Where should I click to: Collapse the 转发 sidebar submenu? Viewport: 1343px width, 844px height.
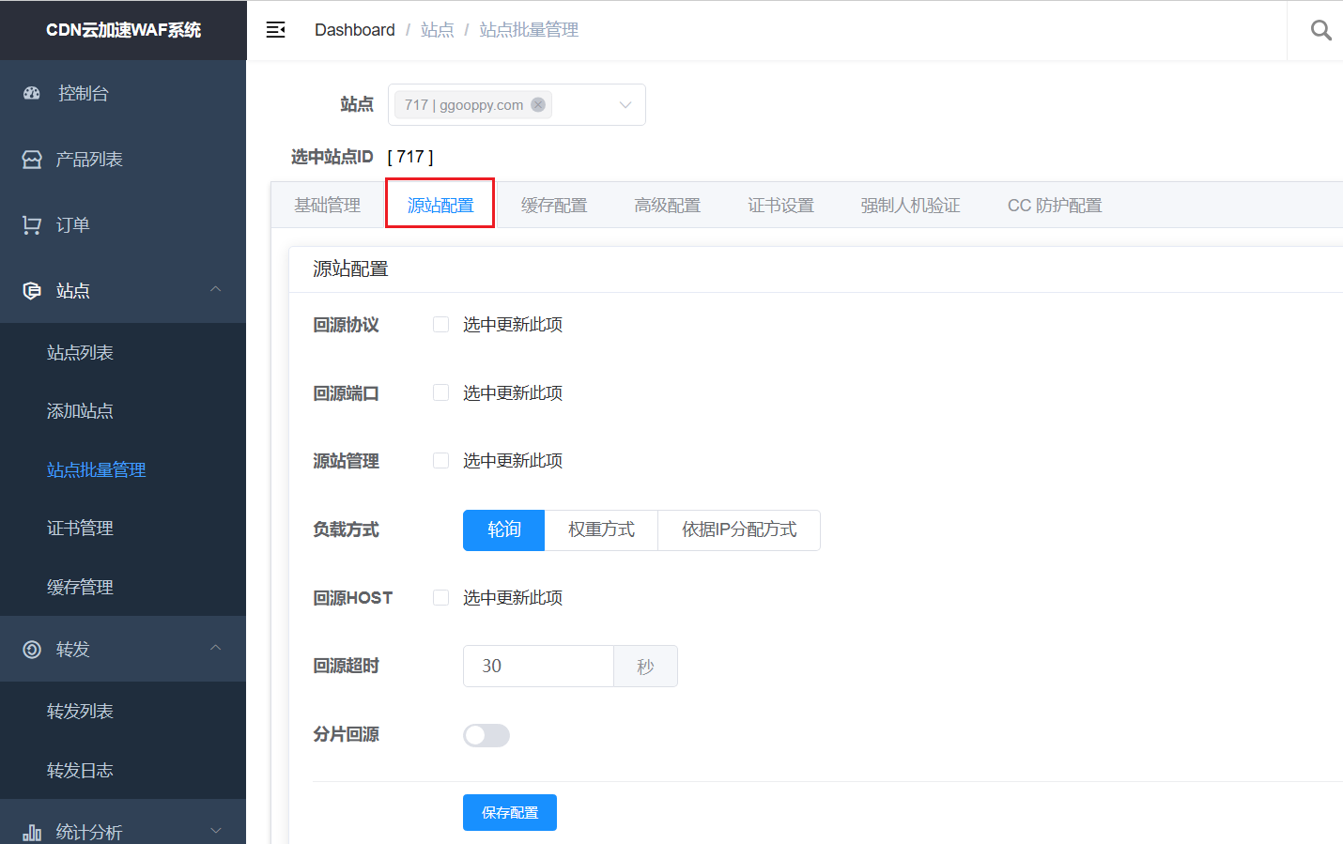click(x=215, y=649)
